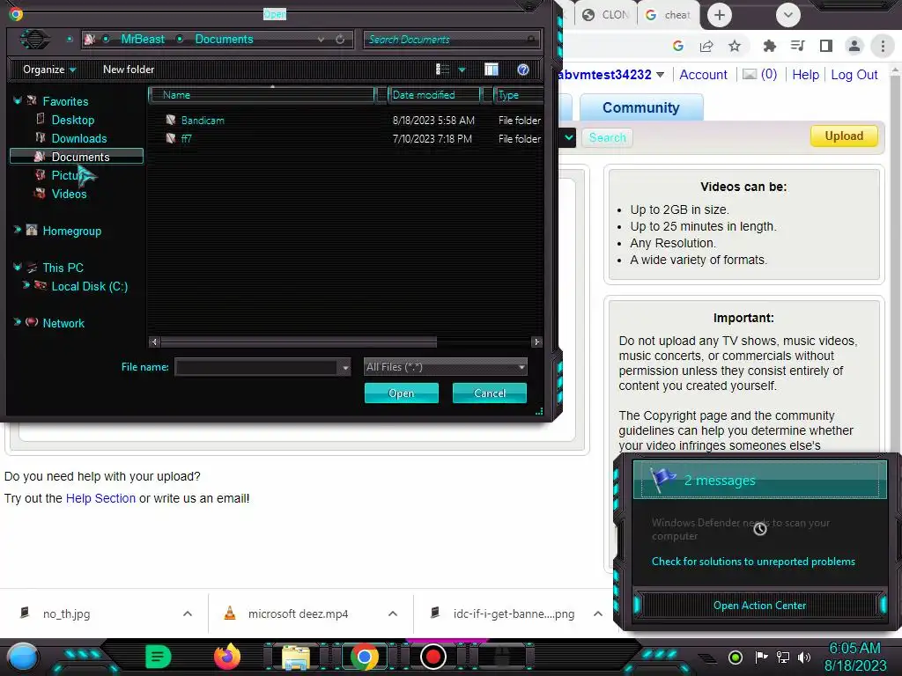The width and height of the screenshot is (902, 676).
Task: Select Desktop in Favorites
Action: tap(73, 120)
